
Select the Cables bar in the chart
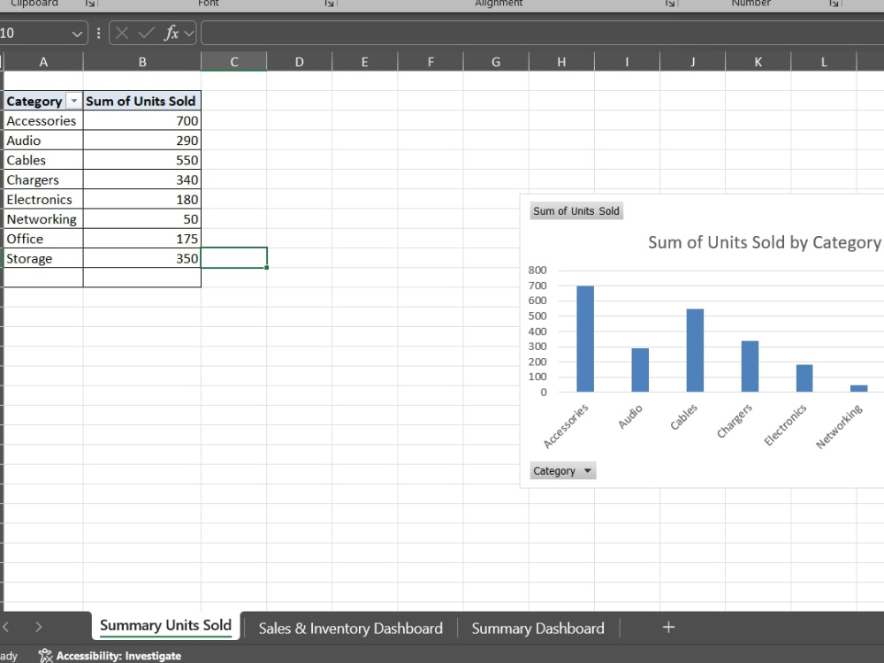pyautogui.click(x=695, y=350)
